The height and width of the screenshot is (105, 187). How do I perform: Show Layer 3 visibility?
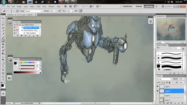pyautogui.click(x=157, y=100)
